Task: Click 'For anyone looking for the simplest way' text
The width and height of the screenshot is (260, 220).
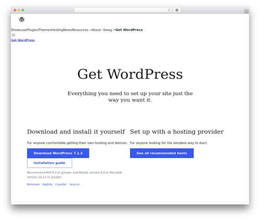Action: pyautogui.click(x=168, y=143)
